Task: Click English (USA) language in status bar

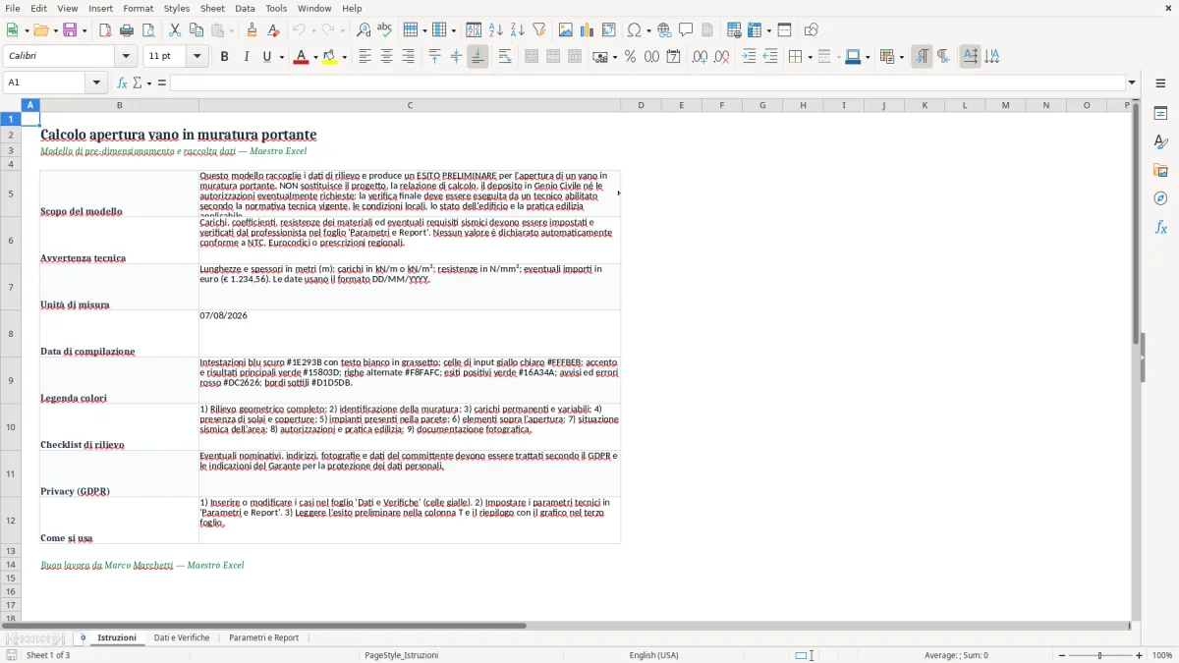Action: [x=653, y=655]
